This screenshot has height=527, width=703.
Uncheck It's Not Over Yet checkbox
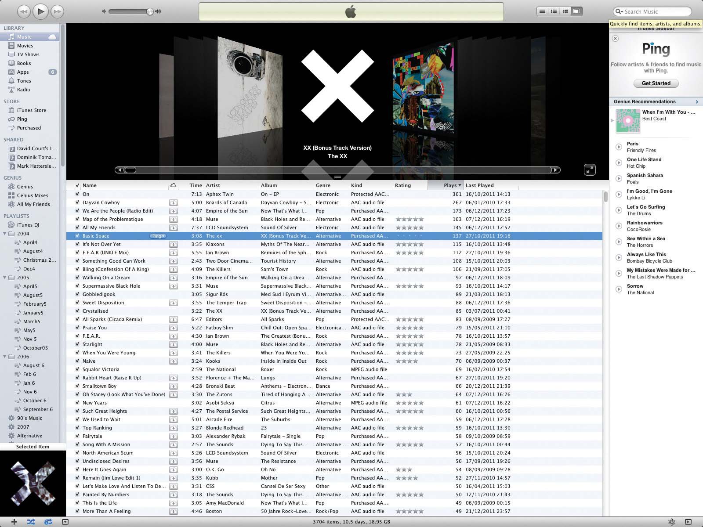click(77, 244)
